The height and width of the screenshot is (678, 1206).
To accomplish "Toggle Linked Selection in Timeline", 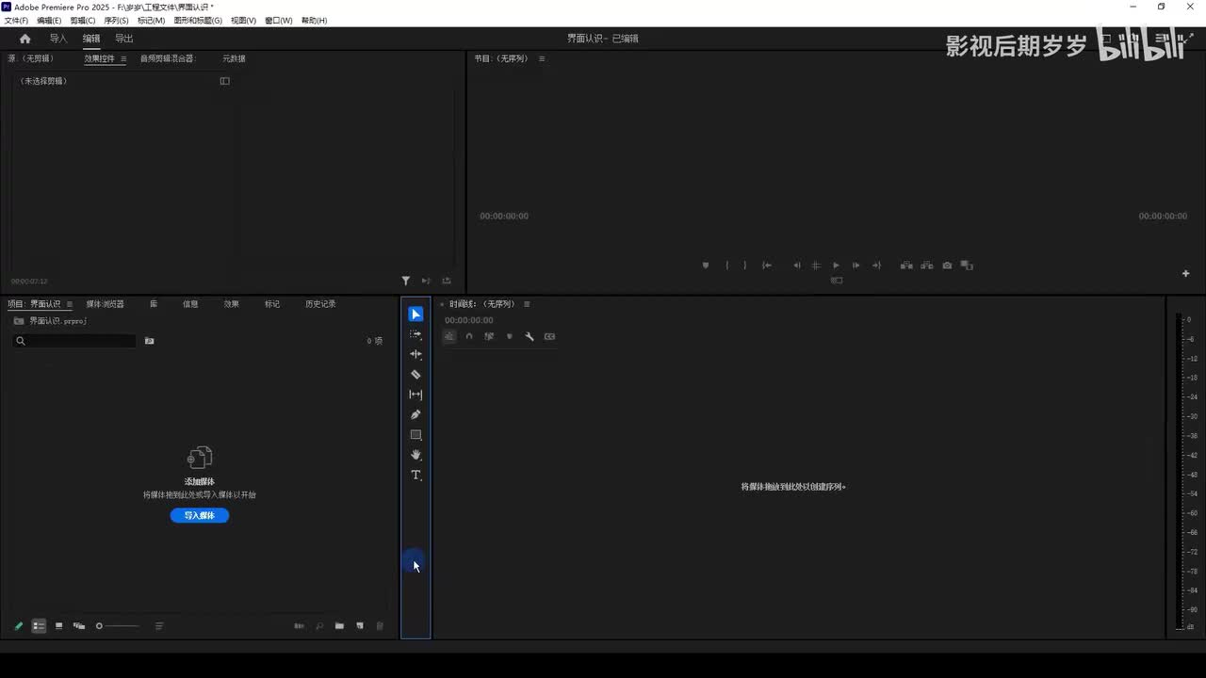I will pos(489,336).
